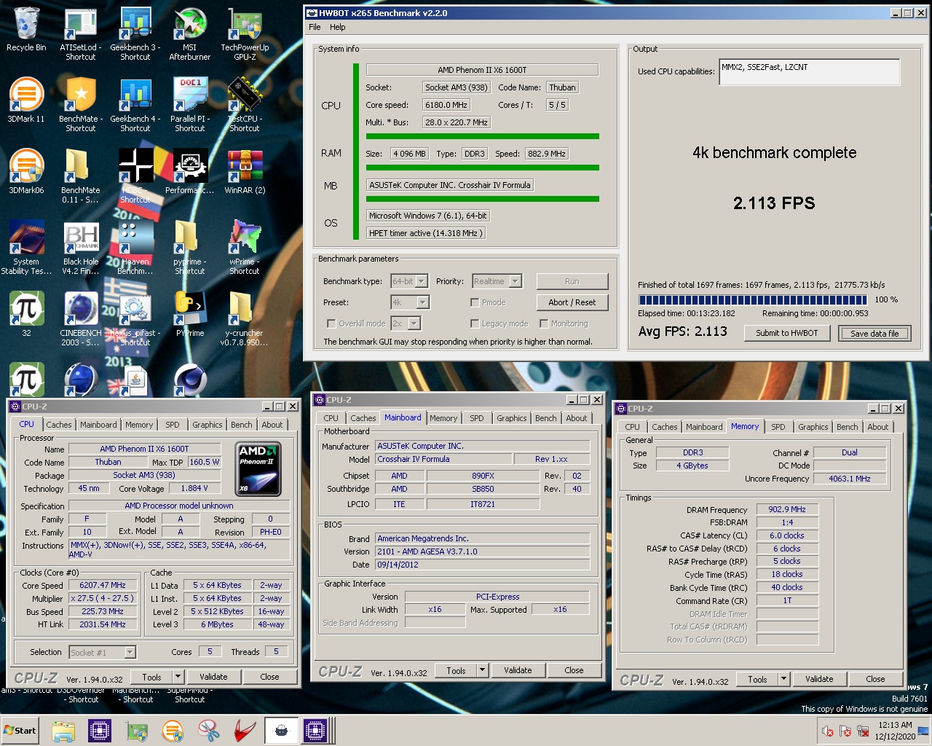Screen dimensions: 932x746
Task: Open SPD tab in CPU-Z Memory window
Action: (778, 427)
